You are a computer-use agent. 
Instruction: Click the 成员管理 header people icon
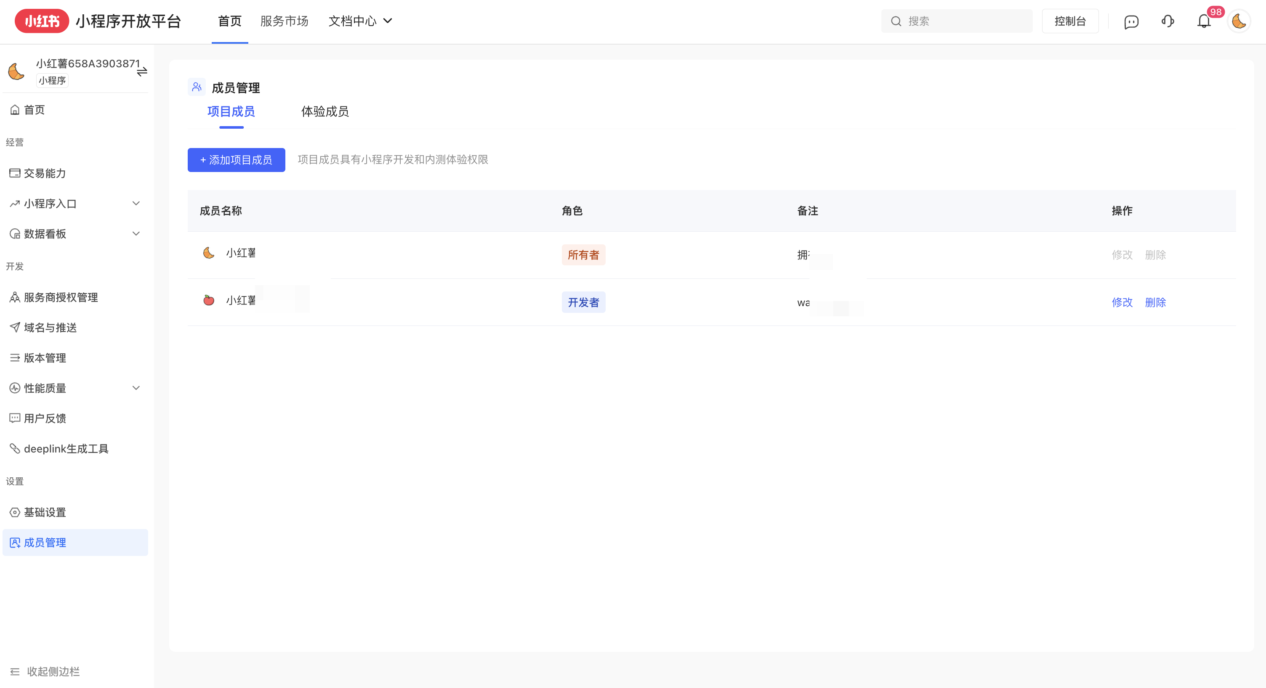(x=197, y=87)
